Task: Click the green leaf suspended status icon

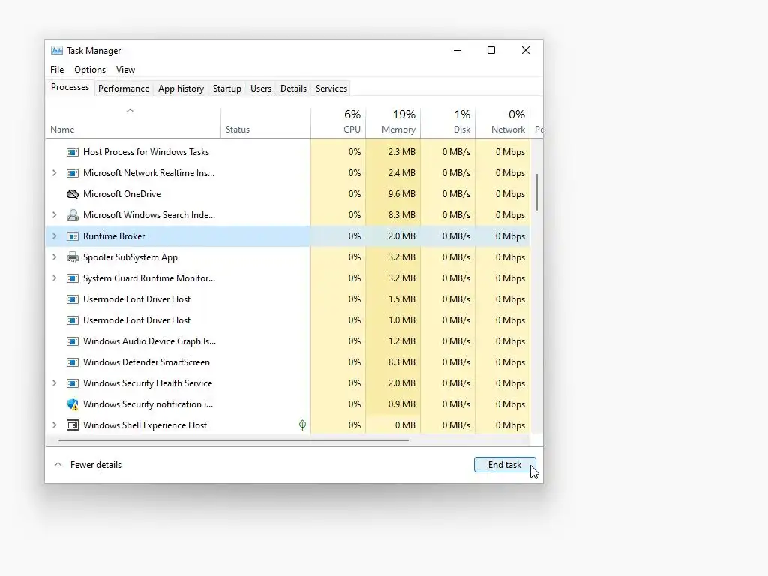Action: [x=303, y=425]
